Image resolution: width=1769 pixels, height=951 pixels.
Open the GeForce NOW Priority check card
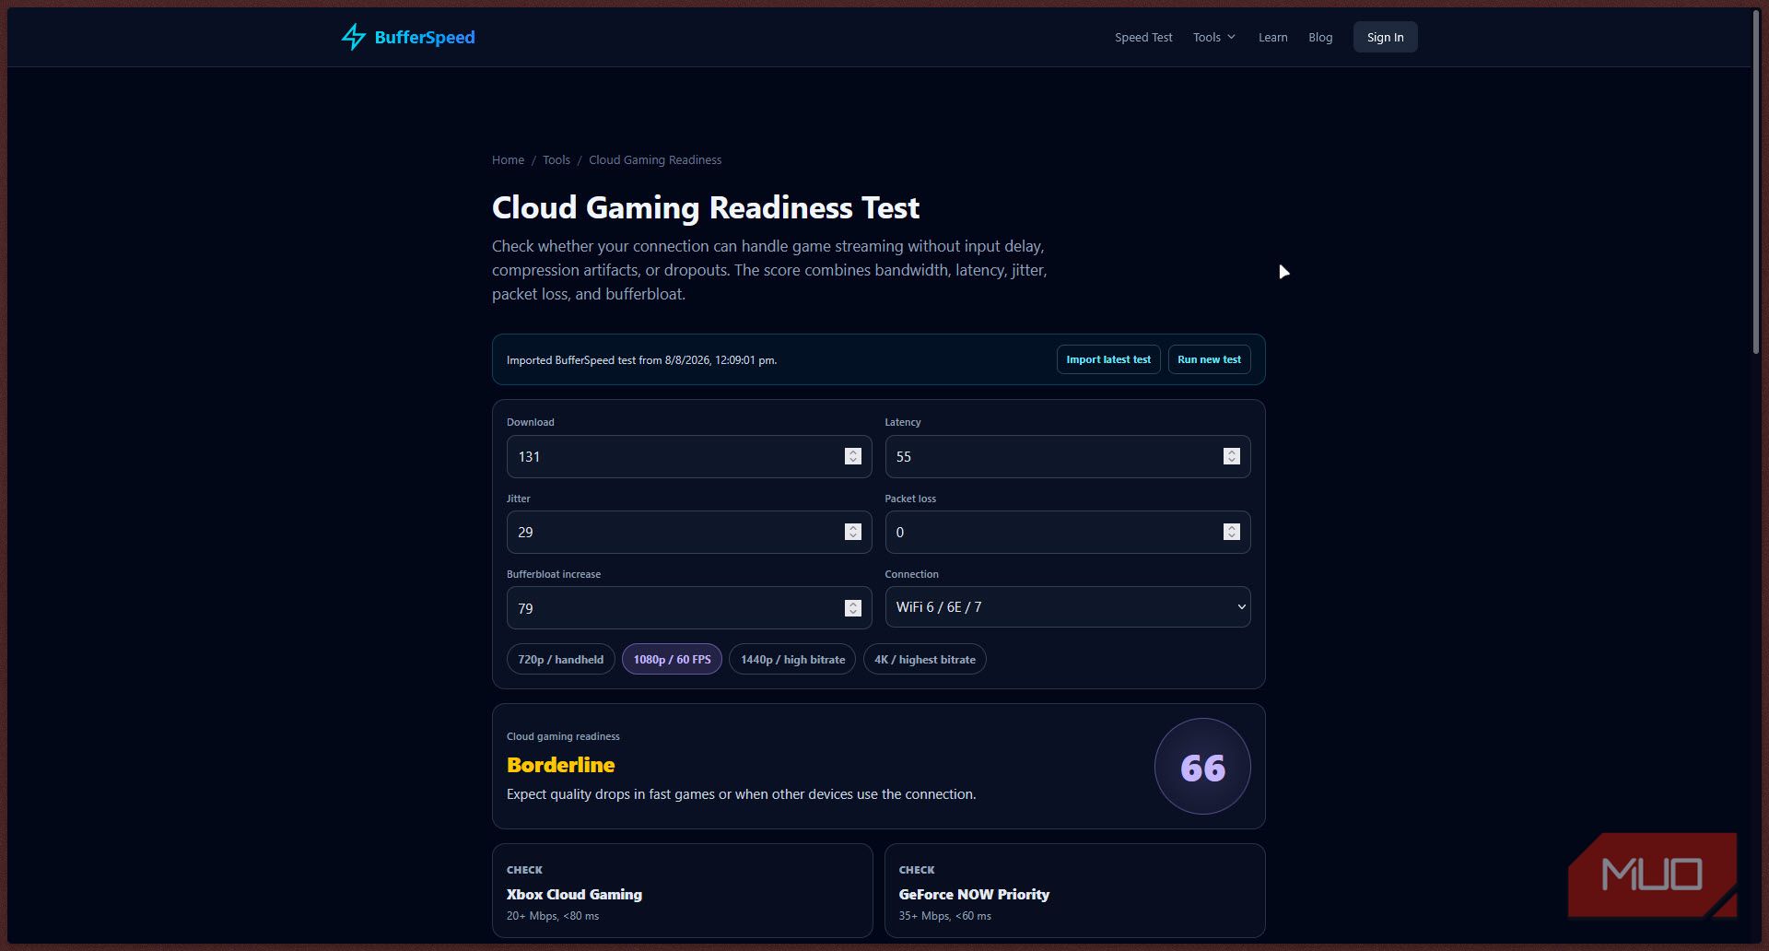coord(1074,891)
